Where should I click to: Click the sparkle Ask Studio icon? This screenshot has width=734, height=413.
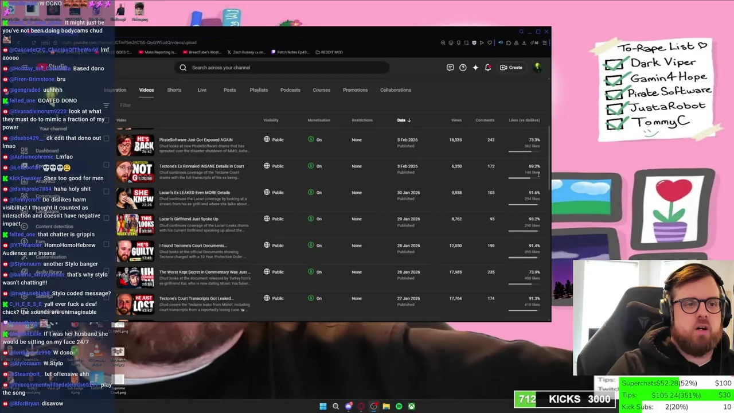pyautogui.click(x=475, y=68)
